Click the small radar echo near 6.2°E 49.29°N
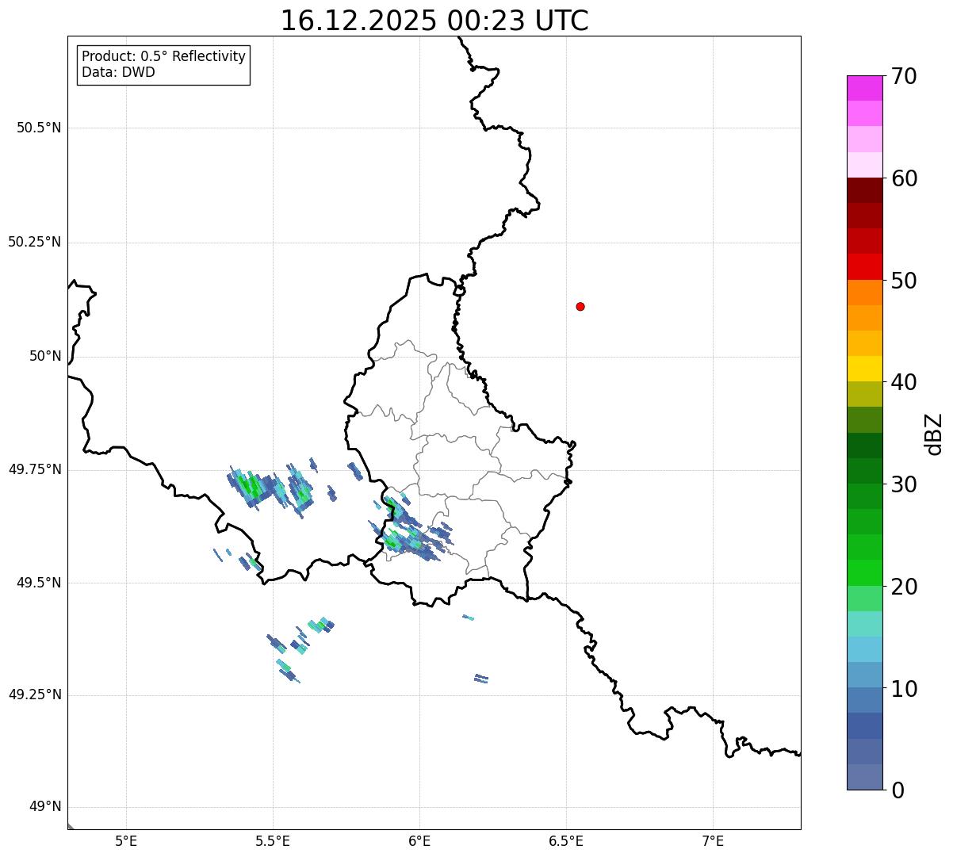 tap(481, 678)
